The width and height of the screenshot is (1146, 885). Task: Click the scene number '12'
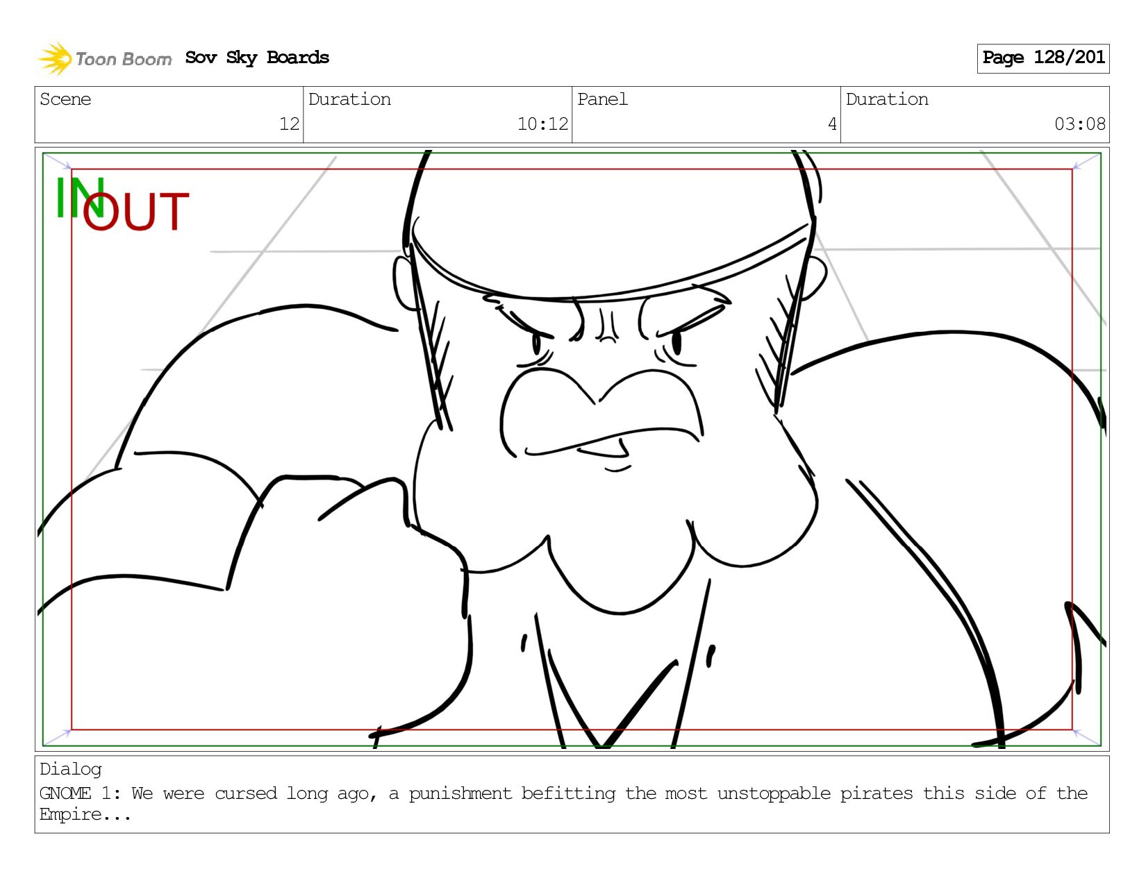click(290, 124)
